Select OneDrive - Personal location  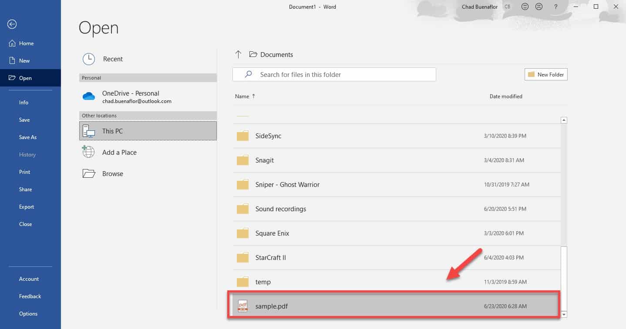pyautogui.click(x=148, y=96)
